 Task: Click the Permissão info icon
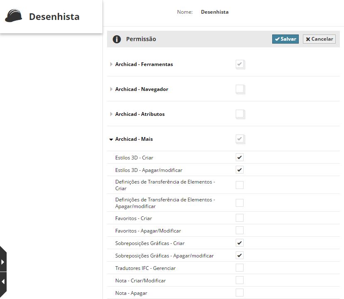click(117, 39)
